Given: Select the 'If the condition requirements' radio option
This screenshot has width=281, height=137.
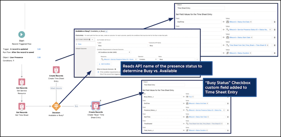Looking at the screenshot, I should [98, 72].
